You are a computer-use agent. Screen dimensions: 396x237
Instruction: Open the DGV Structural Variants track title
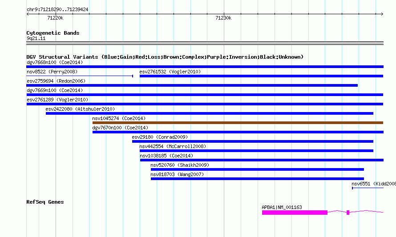165,57
